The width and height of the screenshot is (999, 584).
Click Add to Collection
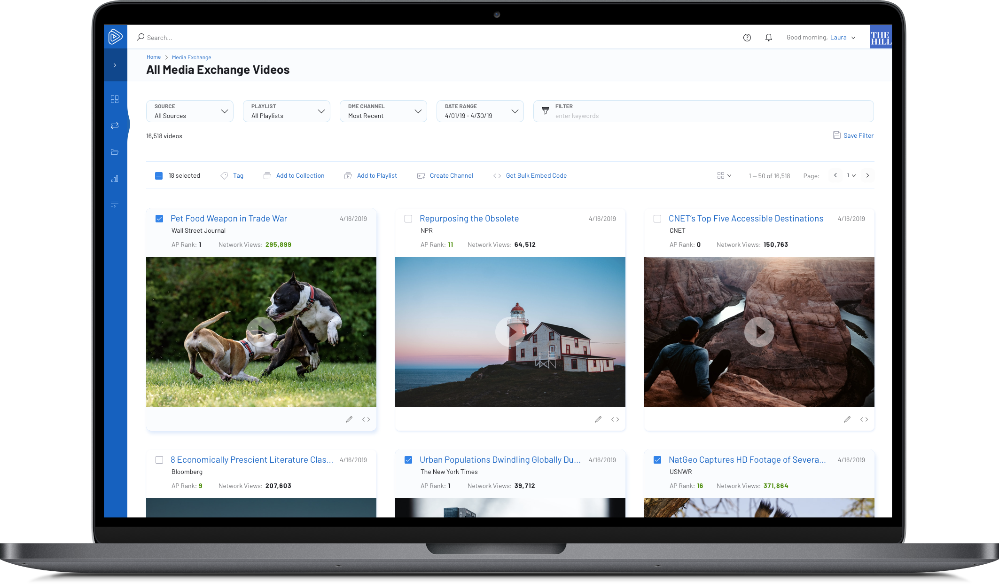(294, 176)
